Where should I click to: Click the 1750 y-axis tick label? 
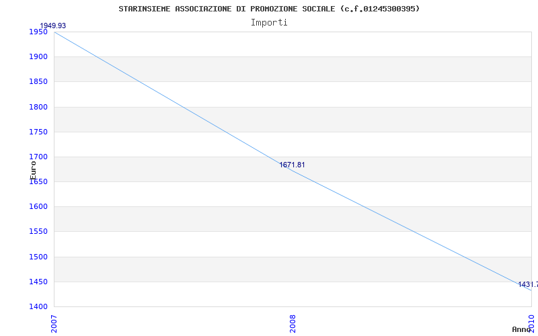[38, 132]
